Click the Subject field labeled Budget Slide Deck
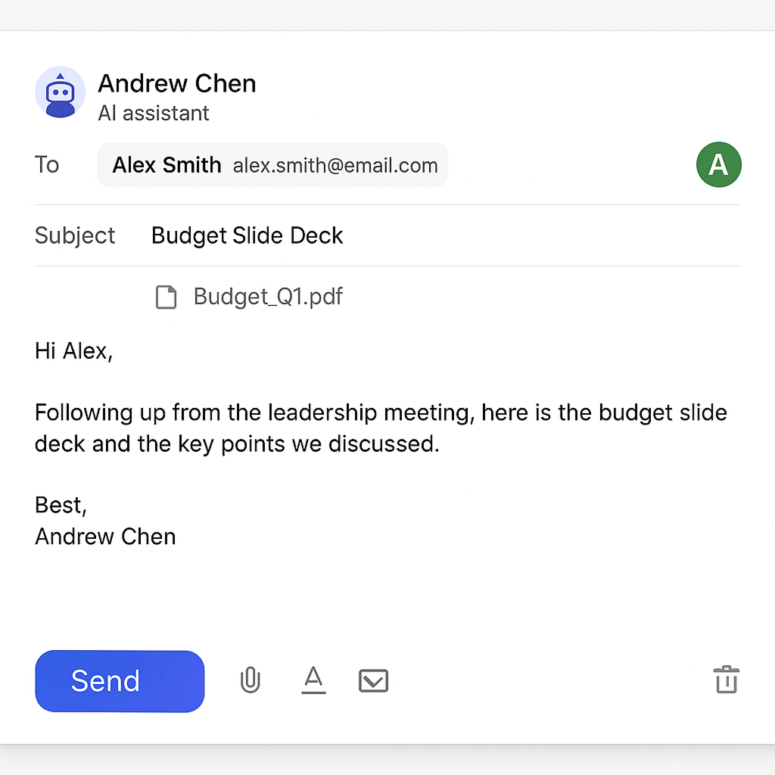Viewport: 775px width, 775px height. click(247, 235)
